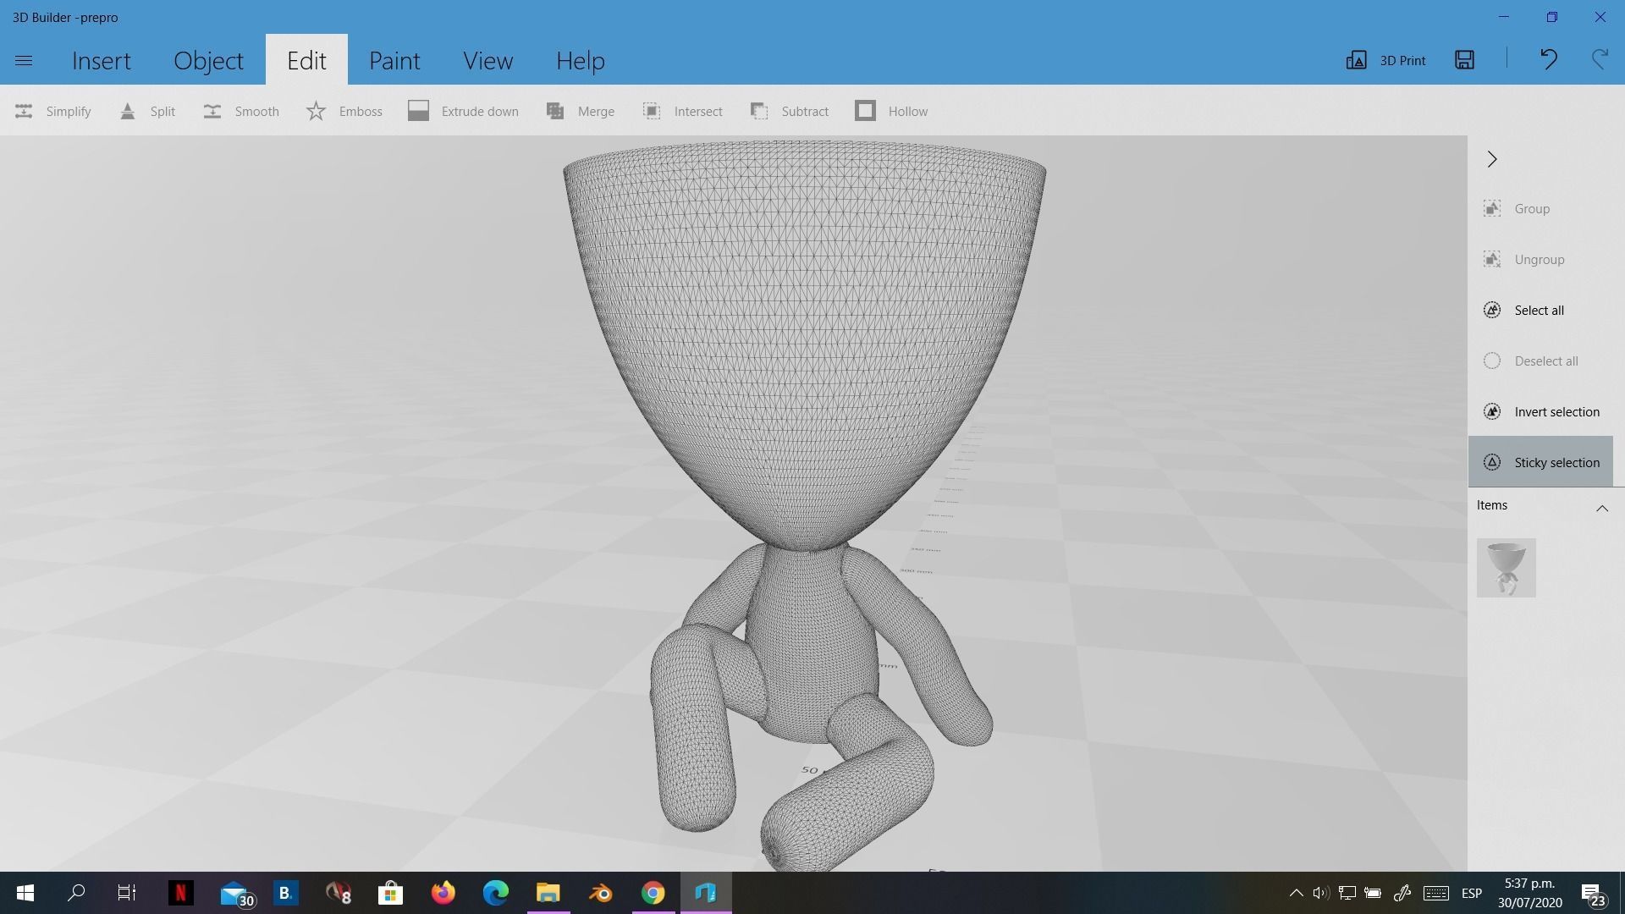Collapse the right side panel chevron
1625x914 pixels.
click(1492, 159)
